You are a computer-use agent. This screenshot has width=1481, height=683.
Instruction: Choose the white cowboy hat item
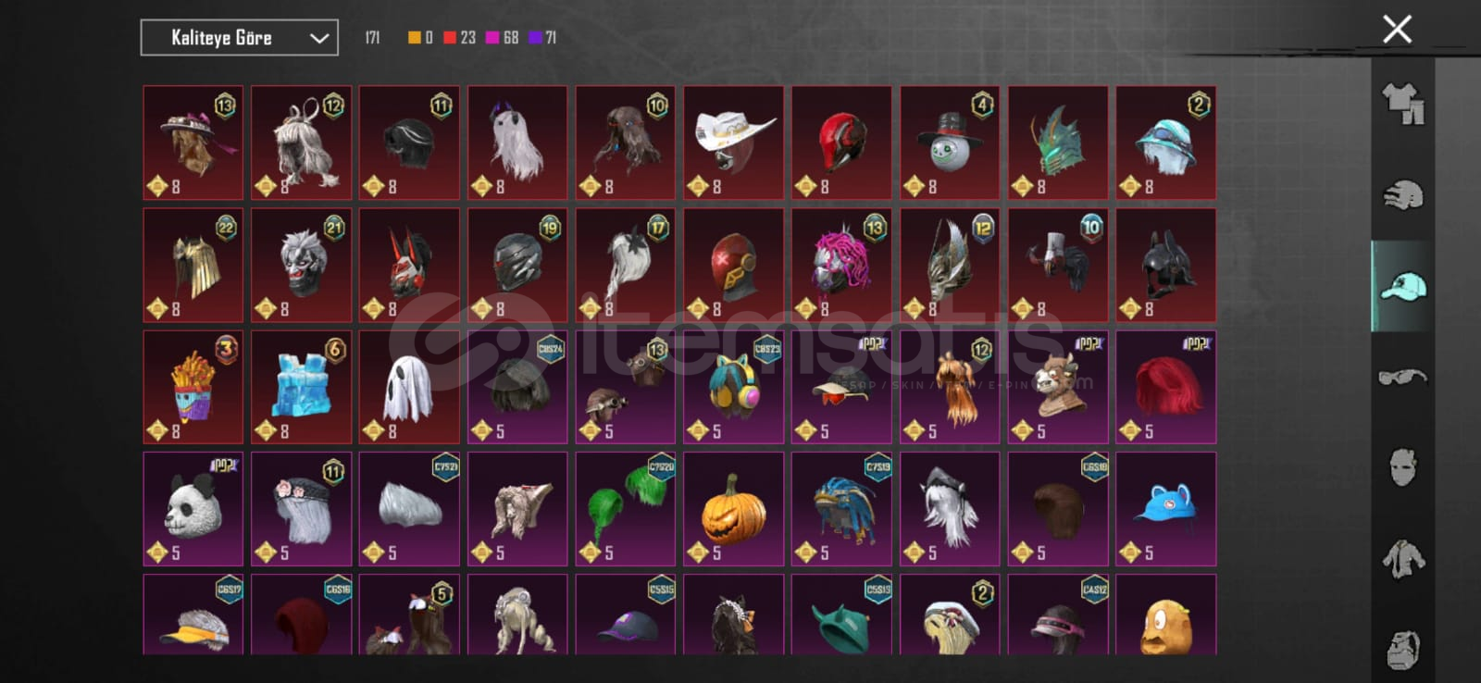[x=733, y=143]
